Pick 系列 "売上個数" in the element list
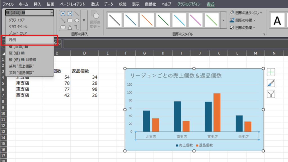 [x=21, y=66]
